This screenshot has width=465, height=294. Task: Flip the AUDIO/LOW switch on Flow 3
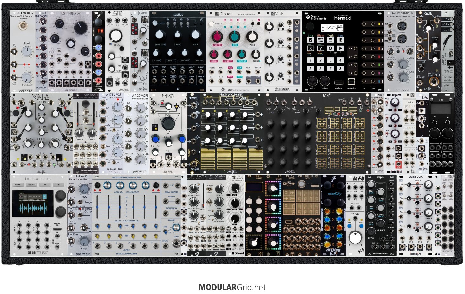pyautogui.click(x=210, y=189)
